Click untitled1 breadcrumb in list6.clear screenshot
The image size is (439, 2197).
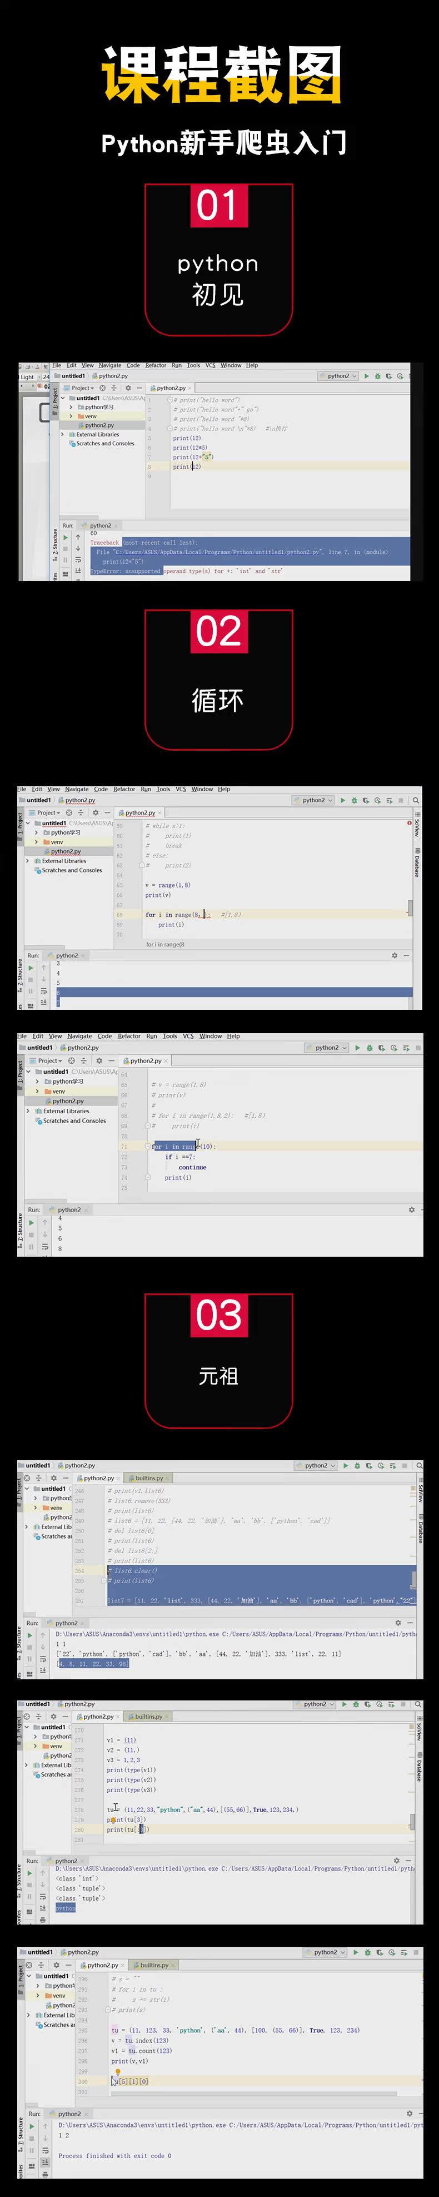tap(38, 1466)
